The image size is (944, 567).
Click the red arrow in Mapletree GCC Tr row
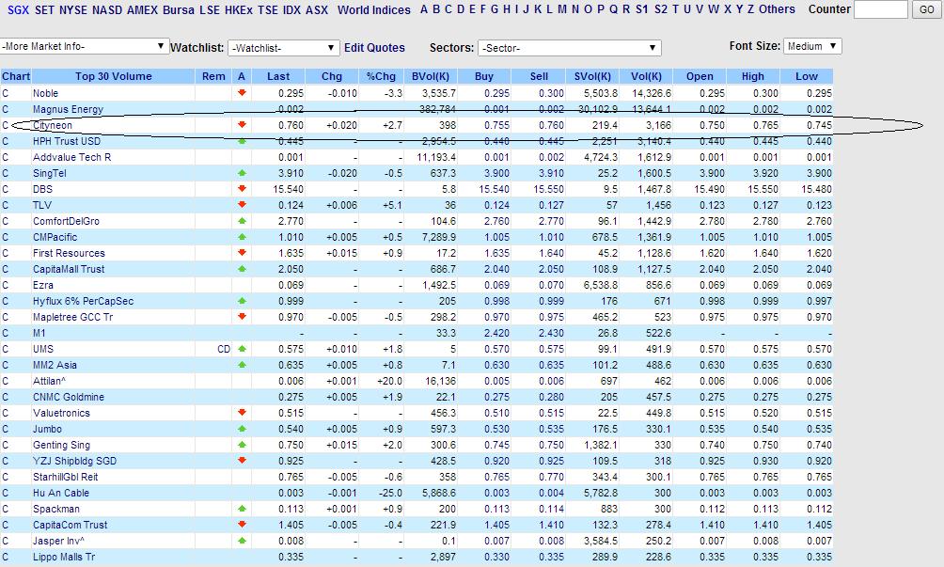pos(242,317)
